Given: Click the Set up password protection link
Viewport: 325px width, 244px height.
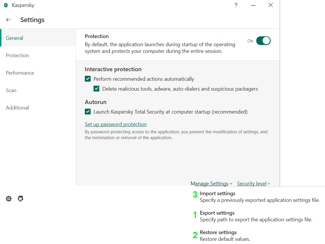Looking at the screenshot, I should (x=116, y=124).
